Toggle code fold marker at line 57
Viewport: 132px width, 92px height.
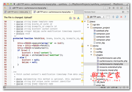click(11, 38)
